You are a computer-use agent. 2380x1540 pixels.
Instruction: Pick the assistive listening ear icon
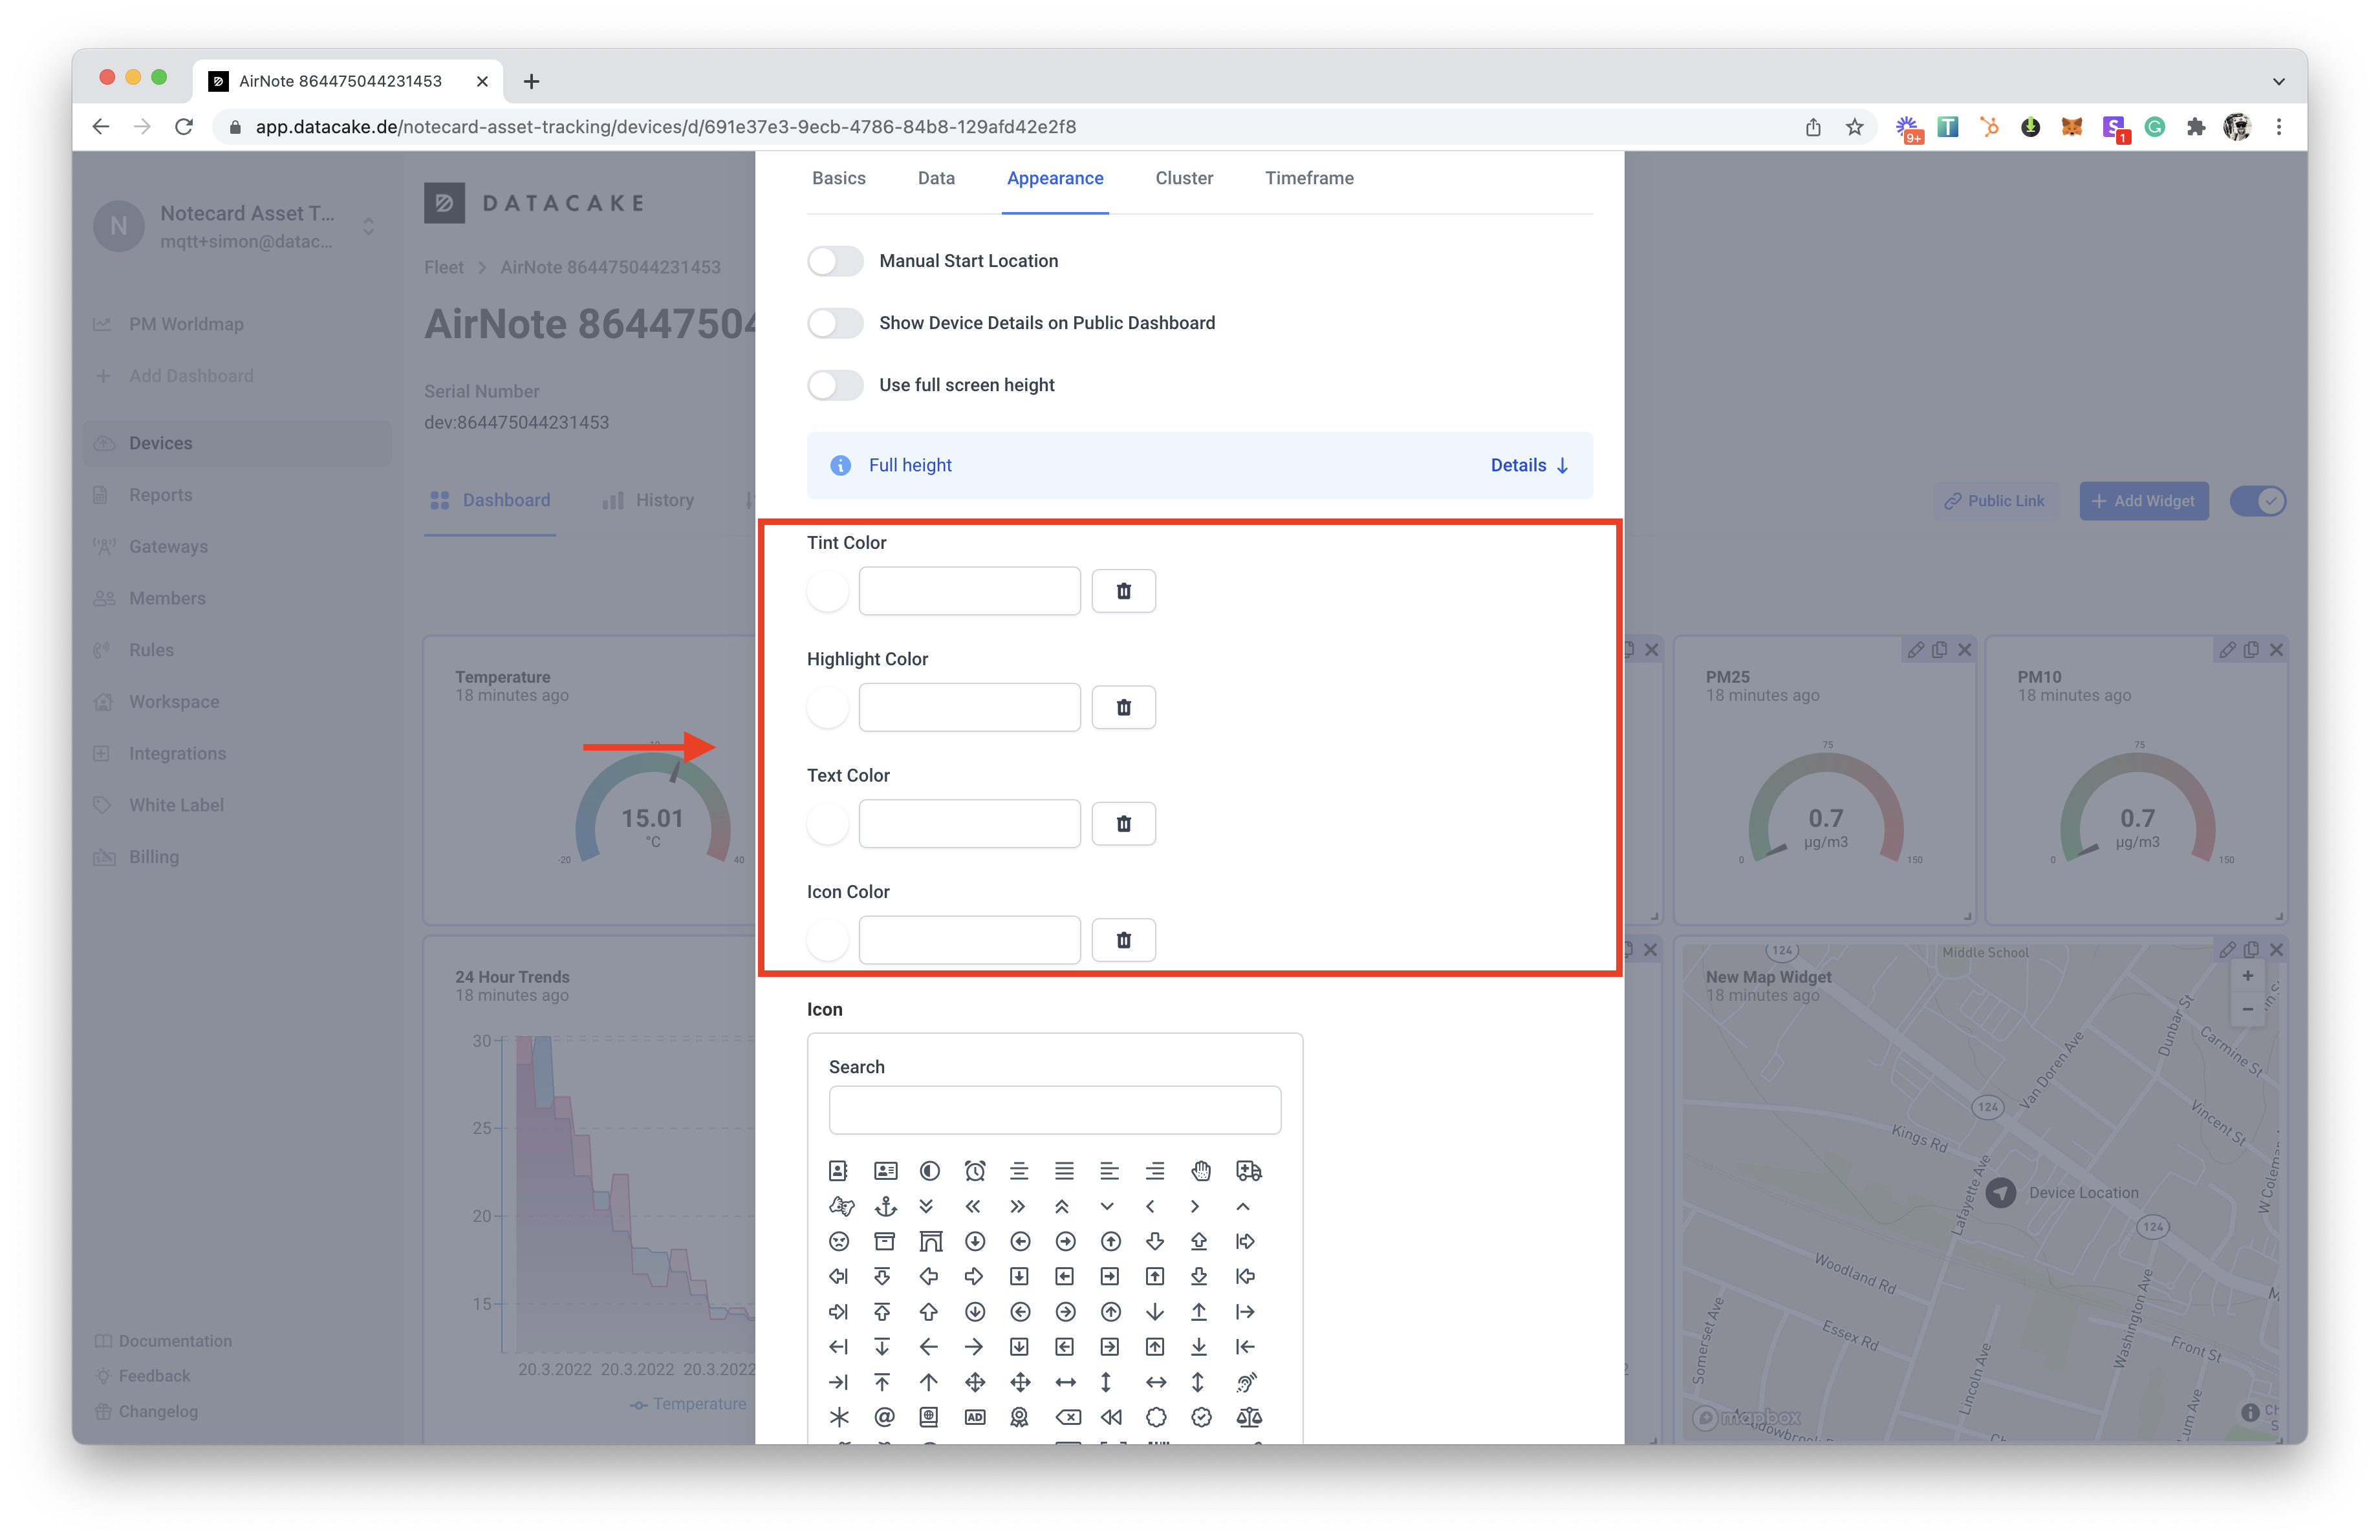point(1246,1382)
